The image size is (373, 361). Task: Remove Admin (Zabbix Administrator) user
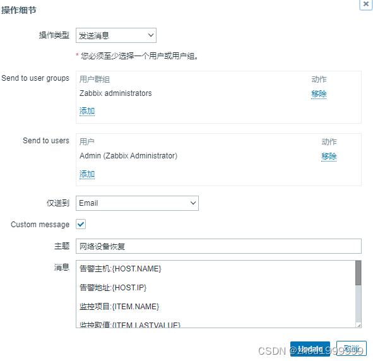tap(329, 157)
